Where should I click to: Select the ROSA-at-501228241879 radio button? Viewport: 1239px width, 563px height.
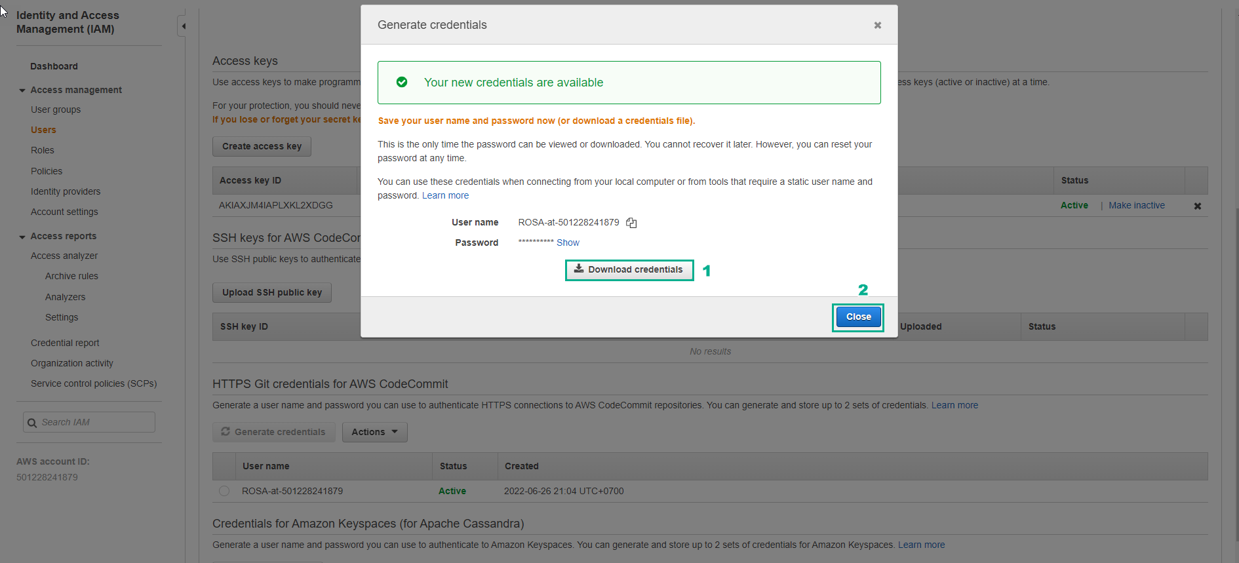tap(224, 491)
